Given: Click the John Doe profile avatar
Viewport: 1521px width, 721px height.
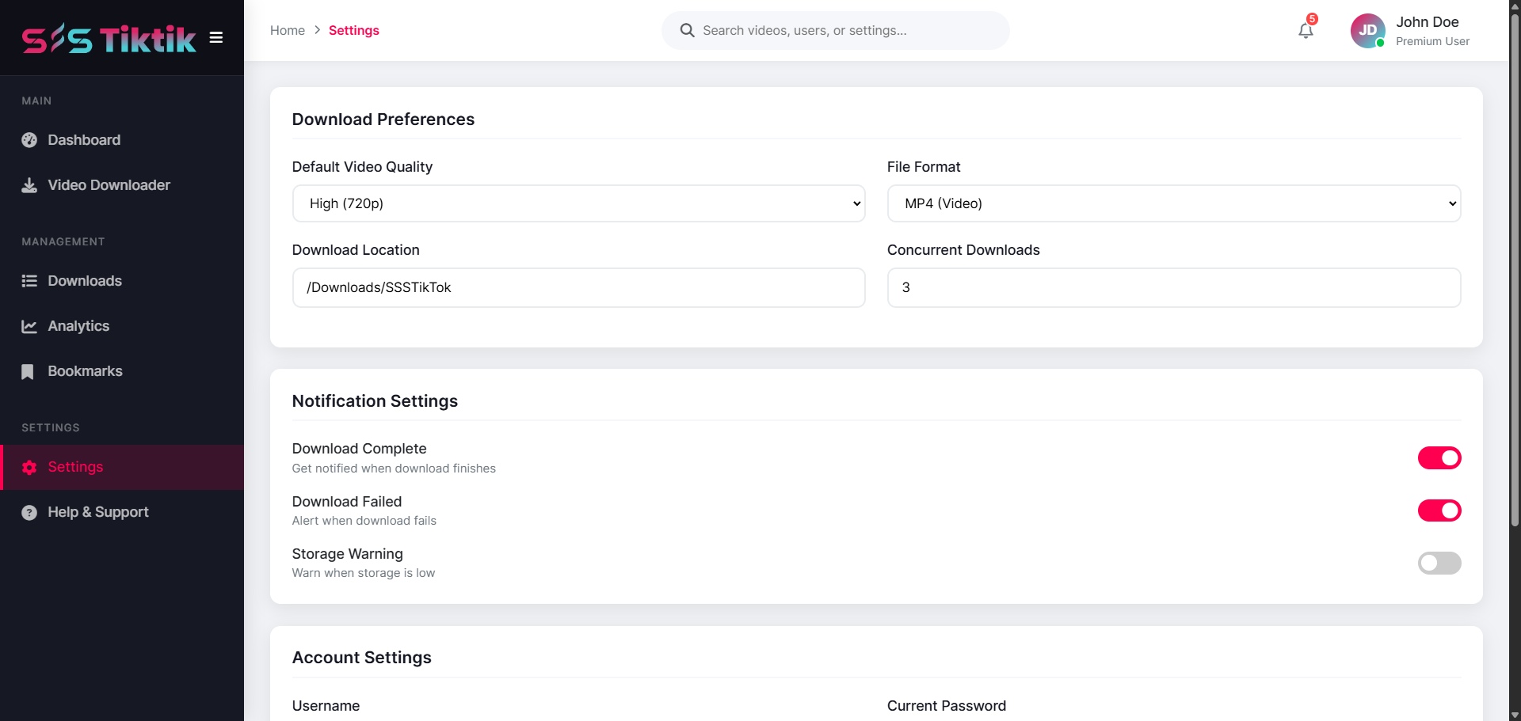Looking at the screenshot, I should tap(1368, 30).
